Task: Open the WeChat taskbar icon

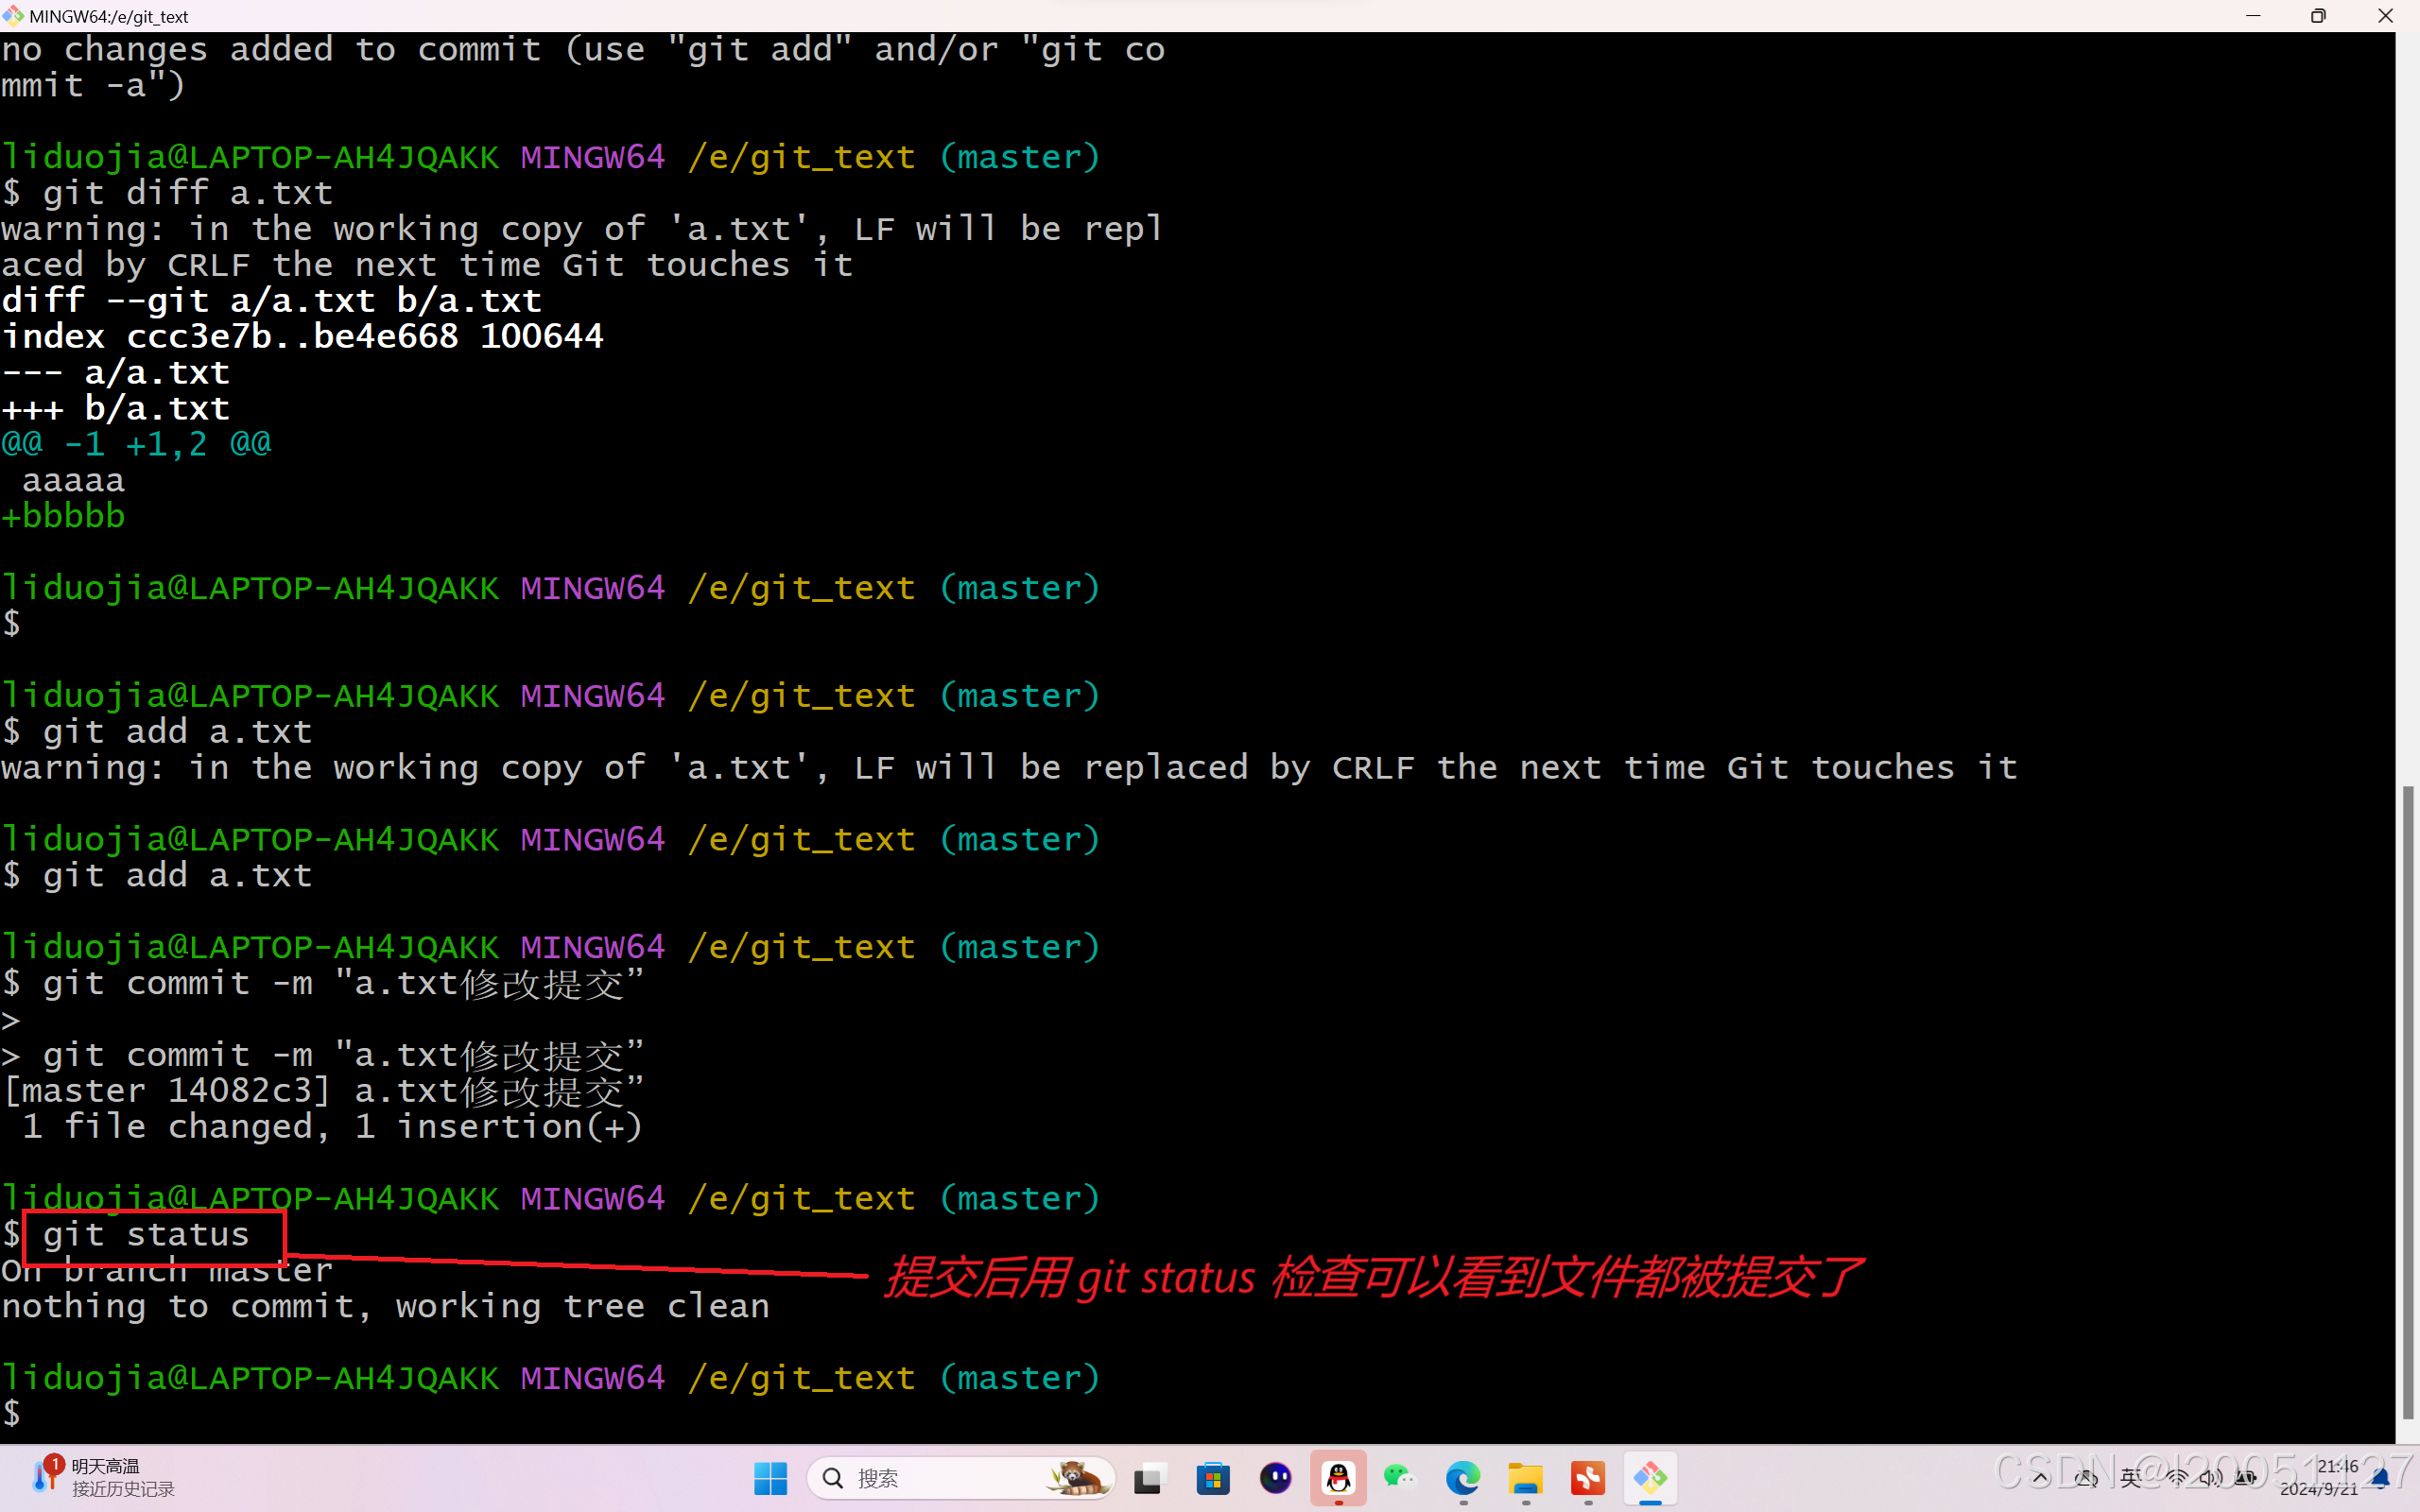Action: click(1400, 1478)
